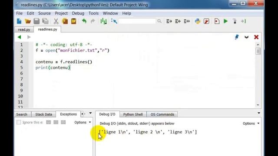278x156 pixels.
Task: Save the current file with the disk icon
Action: pyautogui.click(x=36, y=21)
